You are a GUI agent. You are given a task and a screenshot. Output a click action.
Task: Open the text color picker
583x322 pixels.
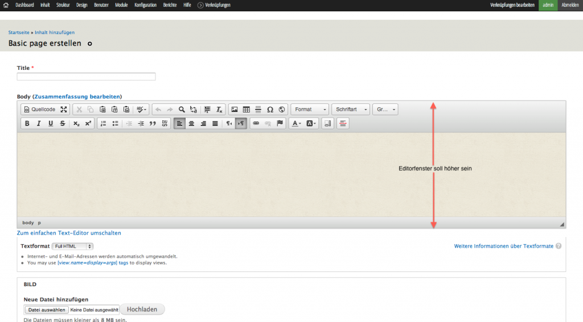(296, 123)
